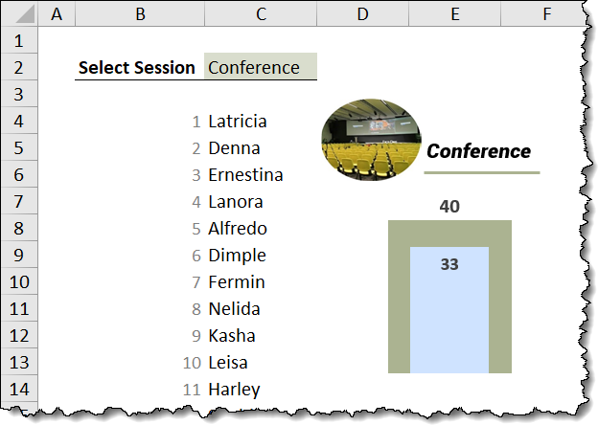The width and height of the screenshot is (598, 425).
Task: Click the cell containing Latricia
Action: [x=238, y=122]
